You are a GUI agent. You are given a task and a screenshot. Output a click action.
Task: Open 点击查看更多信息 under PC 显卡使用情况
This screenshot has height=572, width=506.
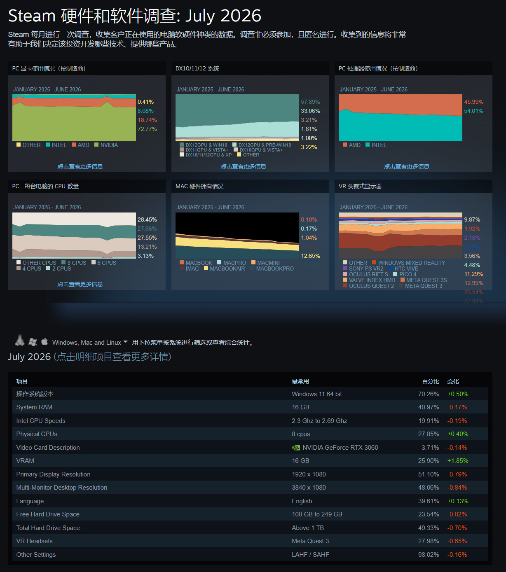coord(80,166)
